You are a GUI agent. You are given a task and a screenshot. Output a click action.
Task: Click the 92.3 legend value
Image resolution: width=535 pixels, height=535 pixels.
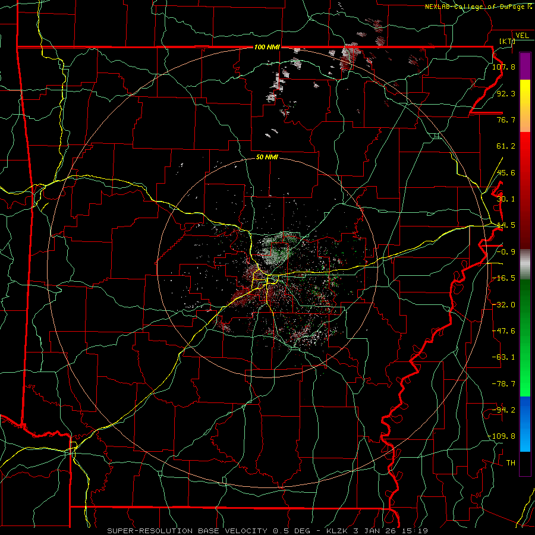(x=506, y=93)
